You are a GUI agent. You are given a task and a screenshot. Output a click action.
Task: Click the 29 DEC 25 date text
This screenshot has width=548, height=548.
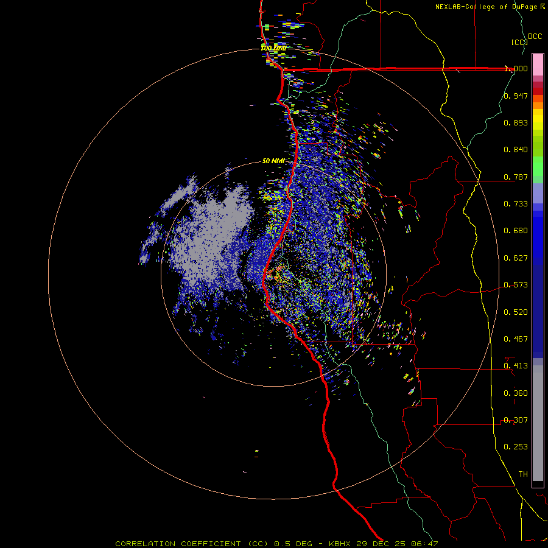click(x=381, y=544)
